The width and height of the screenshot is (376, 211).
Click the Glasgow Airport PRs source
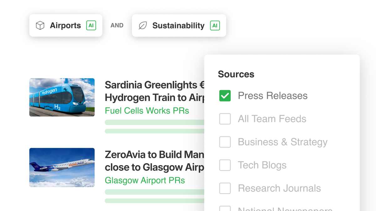(145, 180)
